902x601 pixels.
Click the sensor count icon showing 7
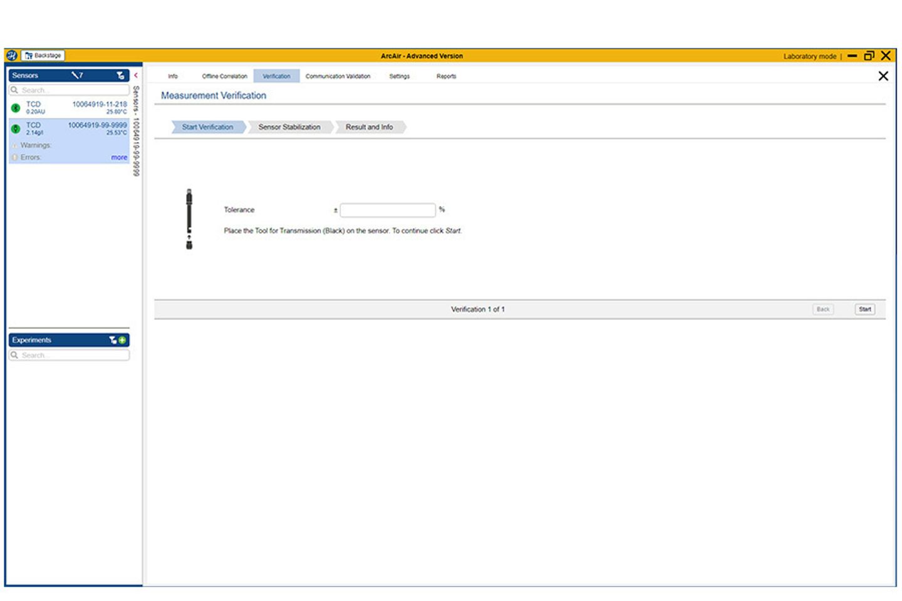[x=77, y=75]
